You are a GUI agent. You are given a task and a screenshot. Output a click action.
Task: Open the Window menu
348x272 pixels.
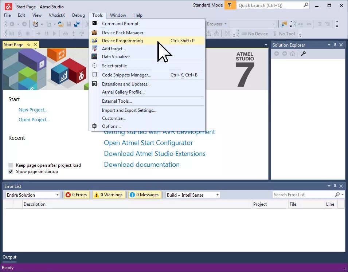tap(118, 15)
